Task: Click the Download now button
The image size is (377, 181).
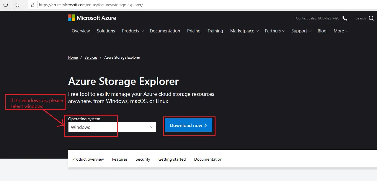Action: [x=188, y=126]
